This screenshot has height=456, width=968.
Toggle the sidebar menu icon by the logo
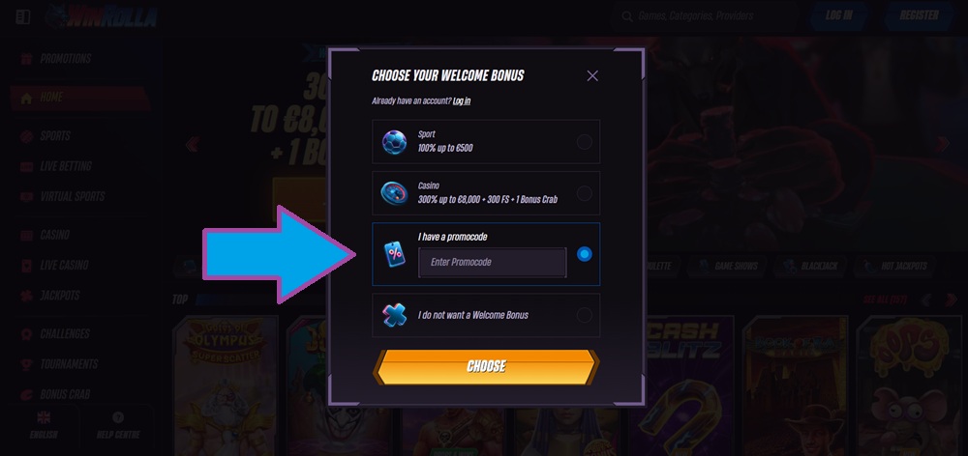point(23,16)
